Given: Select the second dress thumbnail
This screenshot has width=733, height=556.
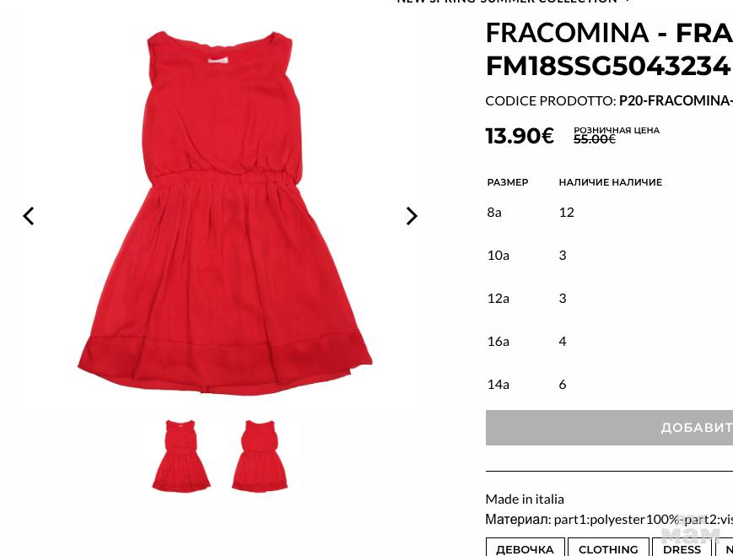Looking at the screenshot, I should (260, 456).
